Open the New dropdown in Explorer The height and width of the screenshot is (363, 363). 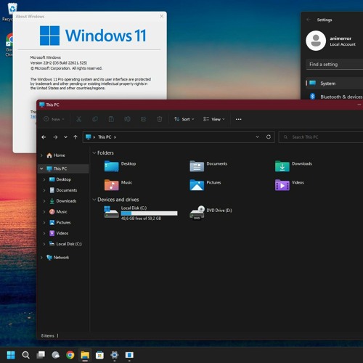(54, 119)
